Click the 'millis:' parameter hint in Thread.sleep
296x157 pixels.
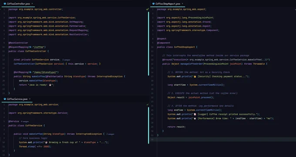click(x=39, y=147)
